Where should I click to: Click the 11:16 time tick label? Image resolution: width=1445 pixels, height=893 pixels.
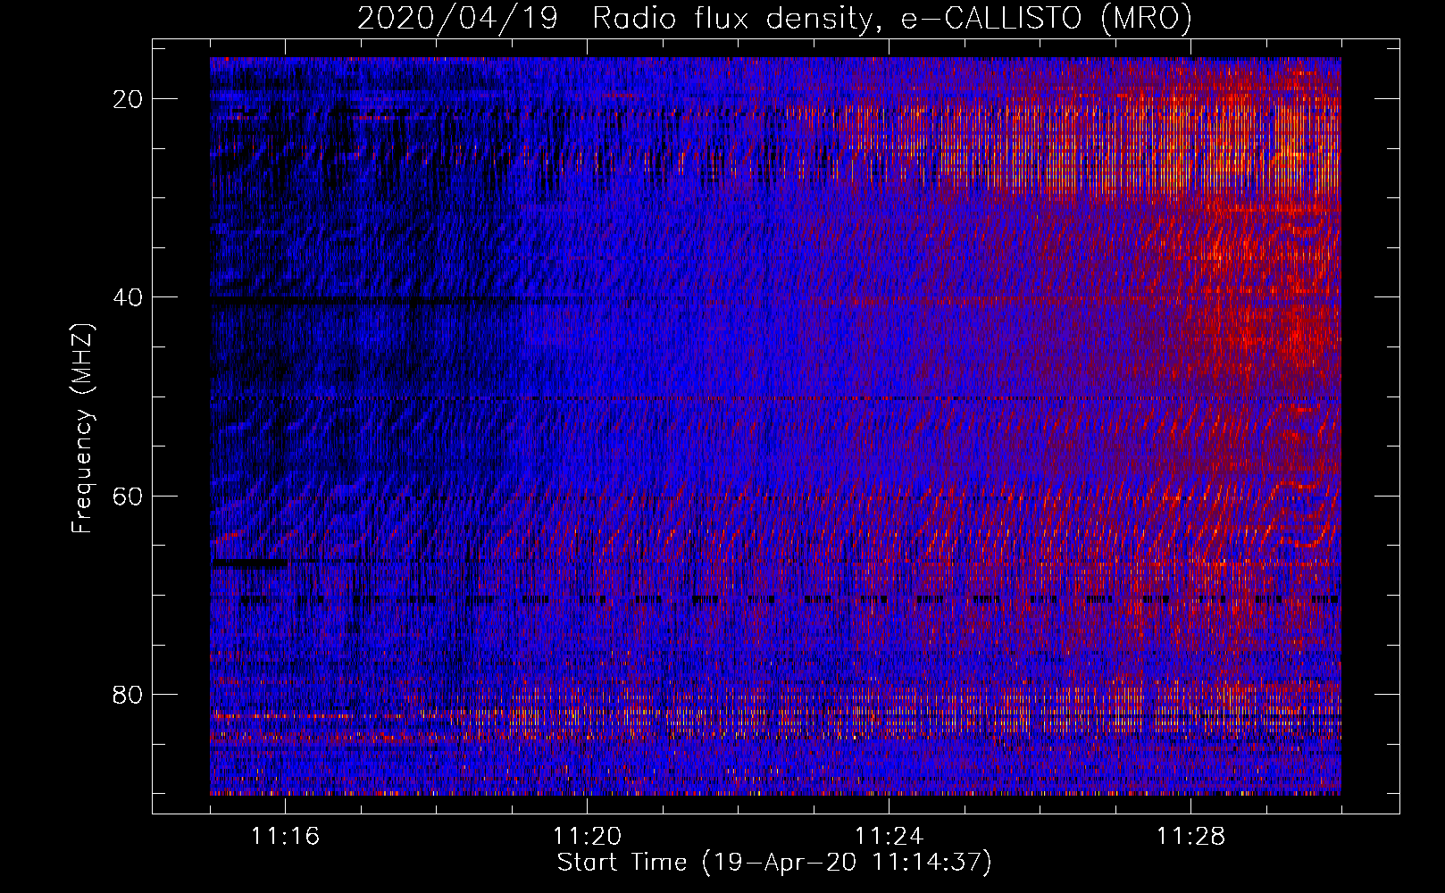point(285,837)
